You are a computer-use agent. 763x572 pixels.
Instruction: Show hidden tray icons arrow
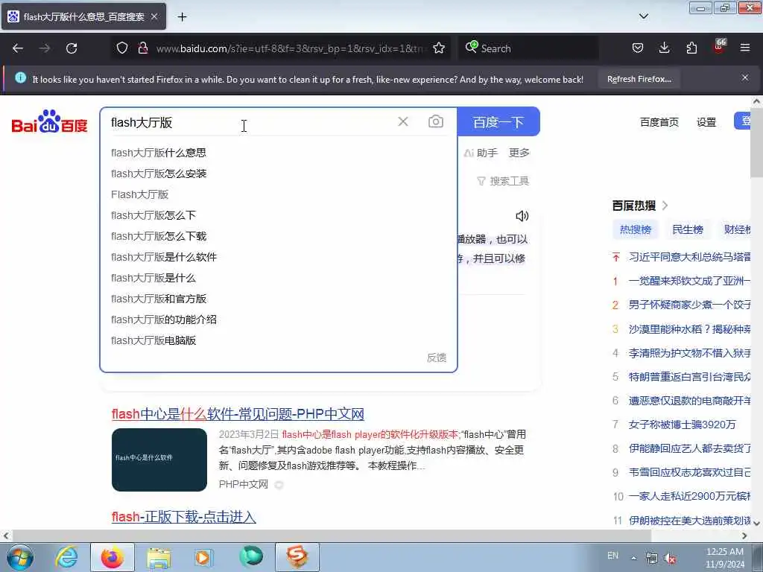[x=633, y=558]
